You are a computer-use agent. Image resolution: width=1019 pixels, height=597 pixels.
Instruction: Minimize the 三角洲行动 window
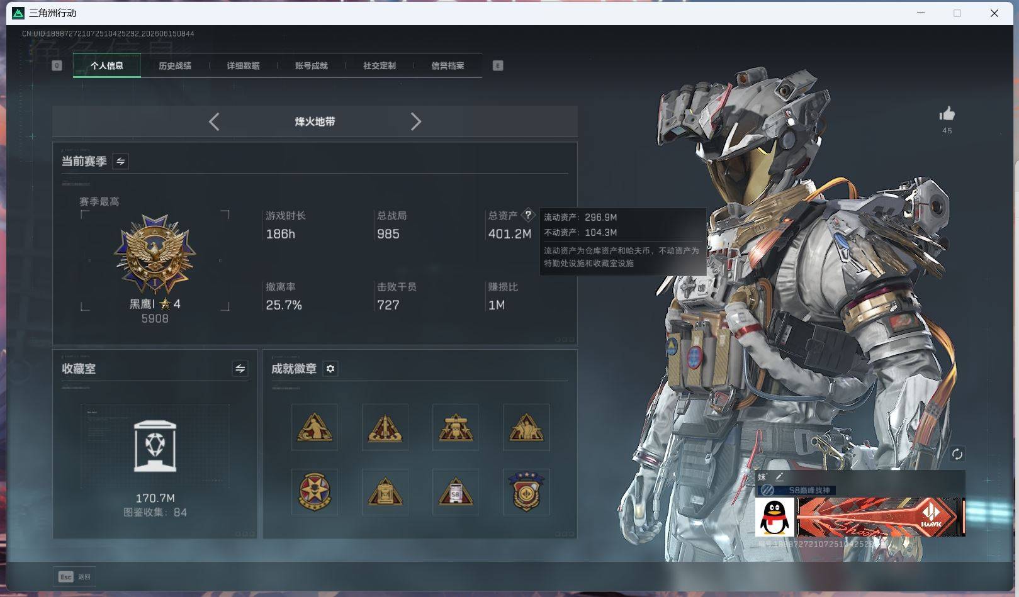click(x=921, y=13)
